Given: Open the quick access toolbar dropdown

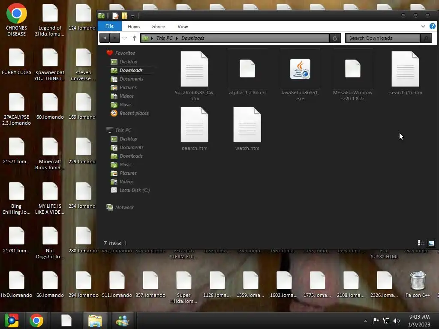Looking at the screenshot, I should coord(133,16).
